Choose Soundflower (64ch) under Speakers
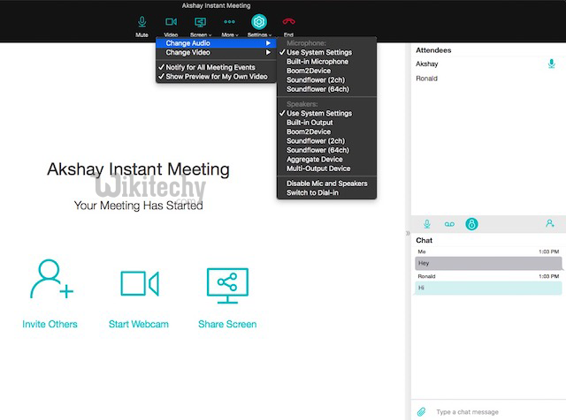 point(326,150)
